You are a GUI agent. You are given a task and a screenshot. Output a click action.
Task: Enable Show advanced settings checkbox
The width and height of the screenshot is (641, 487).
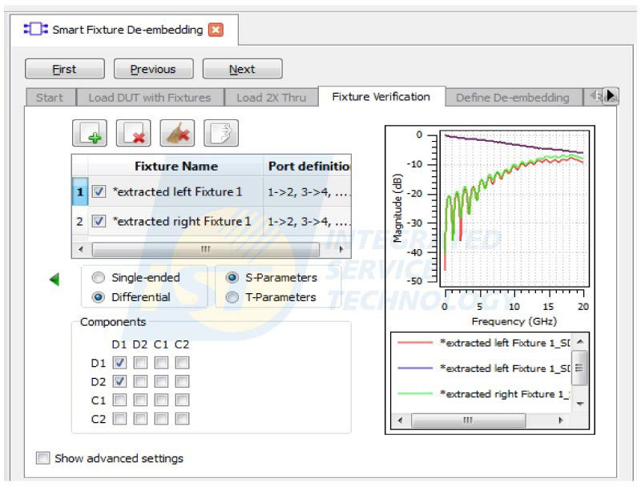[43, 458]
